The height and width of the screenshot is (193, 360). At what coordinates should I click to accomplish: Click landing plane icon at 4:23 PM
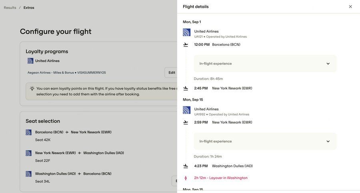186,166
